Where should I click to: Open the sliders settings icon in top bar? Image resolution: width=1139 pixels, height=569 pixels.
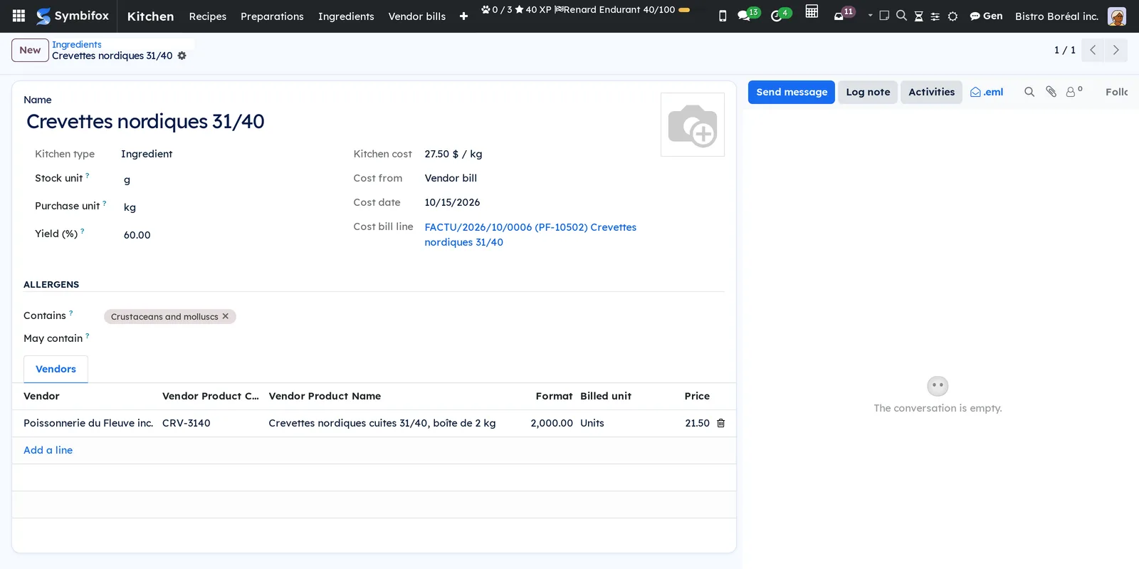(935, 16)
